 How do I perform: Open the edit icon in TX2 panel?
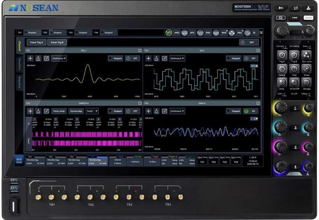(165, 58)
